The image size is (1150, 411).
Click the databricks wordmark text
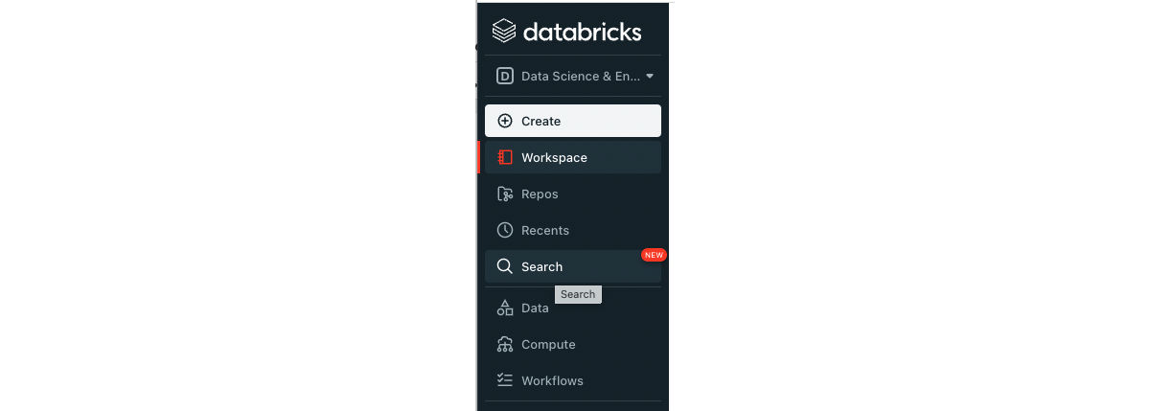coord(583,32)
